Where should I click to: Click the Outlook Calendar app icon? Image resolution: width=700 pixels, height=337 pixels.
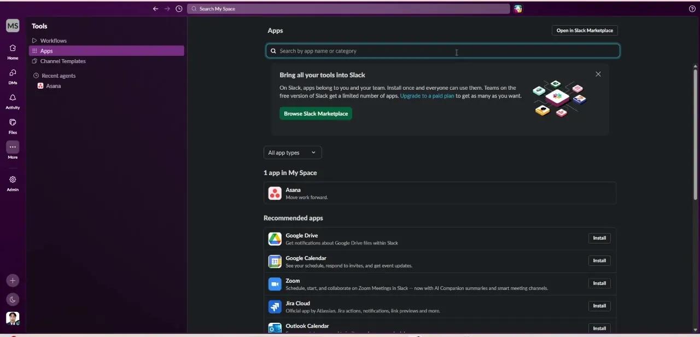(x=275, y=328)
